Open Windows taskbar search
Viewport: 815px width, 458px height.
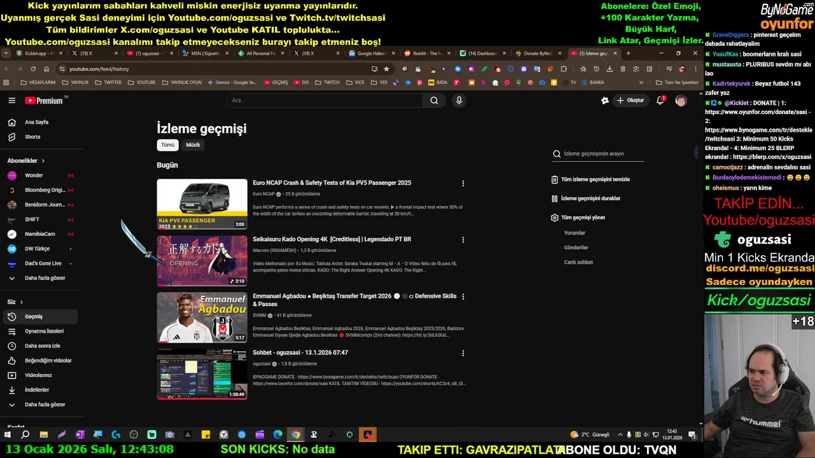click(25, 435)
